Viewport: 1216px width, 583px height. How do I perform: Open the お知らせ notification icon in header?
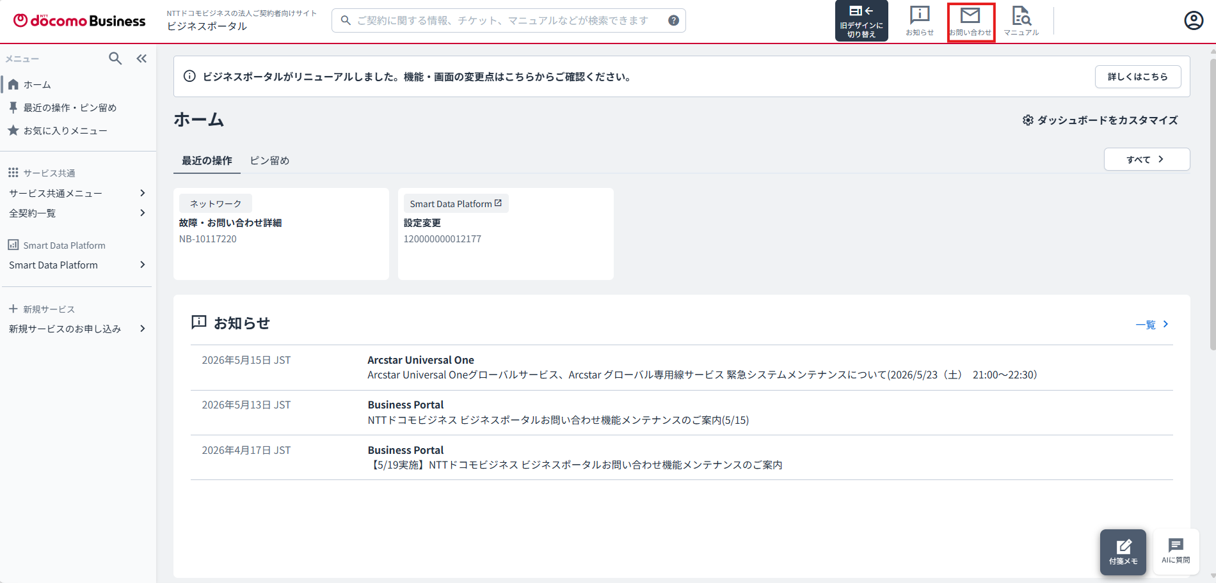coord(920,22)
